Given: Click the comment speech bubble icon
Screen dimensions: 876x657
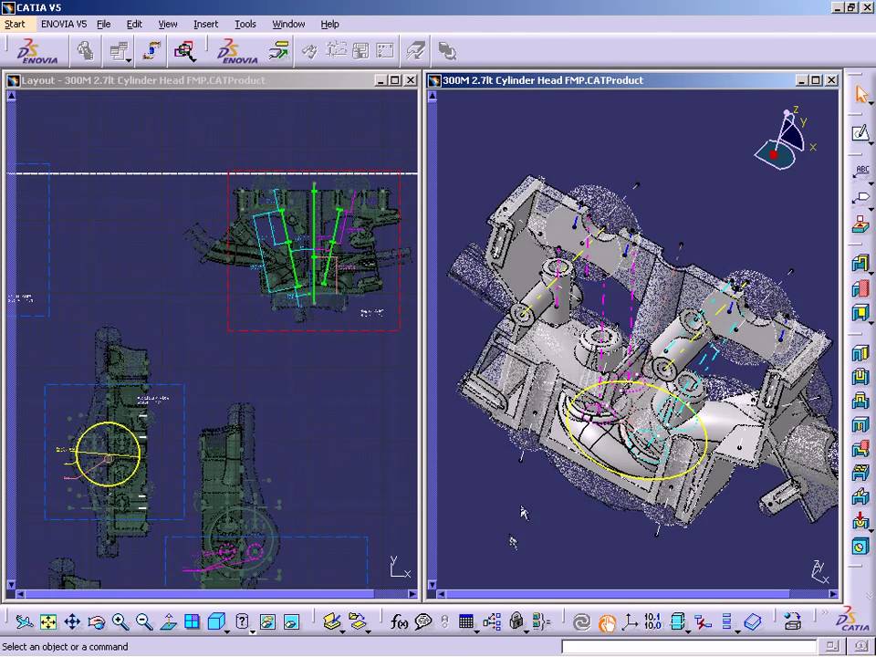Looking at the screenshot, I should (x=422, y=621).
